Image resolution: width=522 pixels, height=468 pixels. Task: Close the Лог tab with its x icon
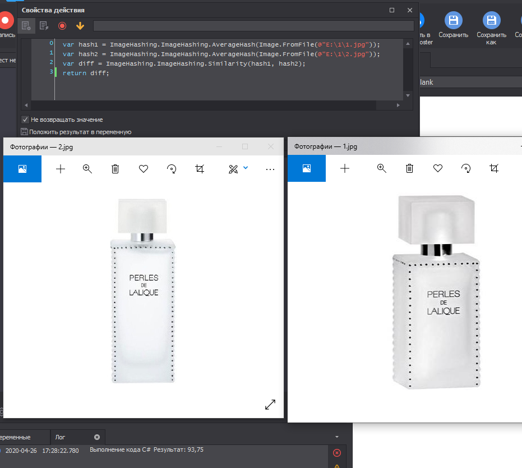(97, 437)
